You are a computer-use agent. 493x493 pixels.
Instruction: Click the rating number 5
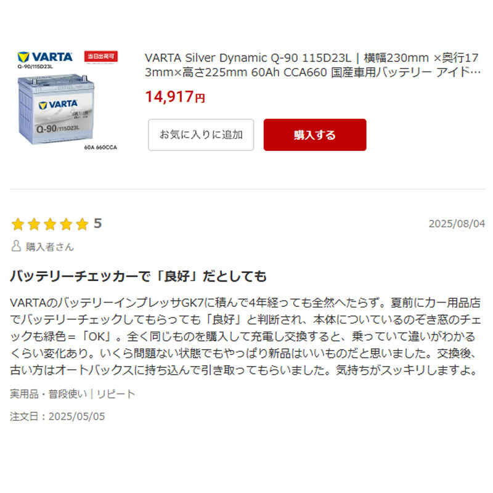(97, 224)
